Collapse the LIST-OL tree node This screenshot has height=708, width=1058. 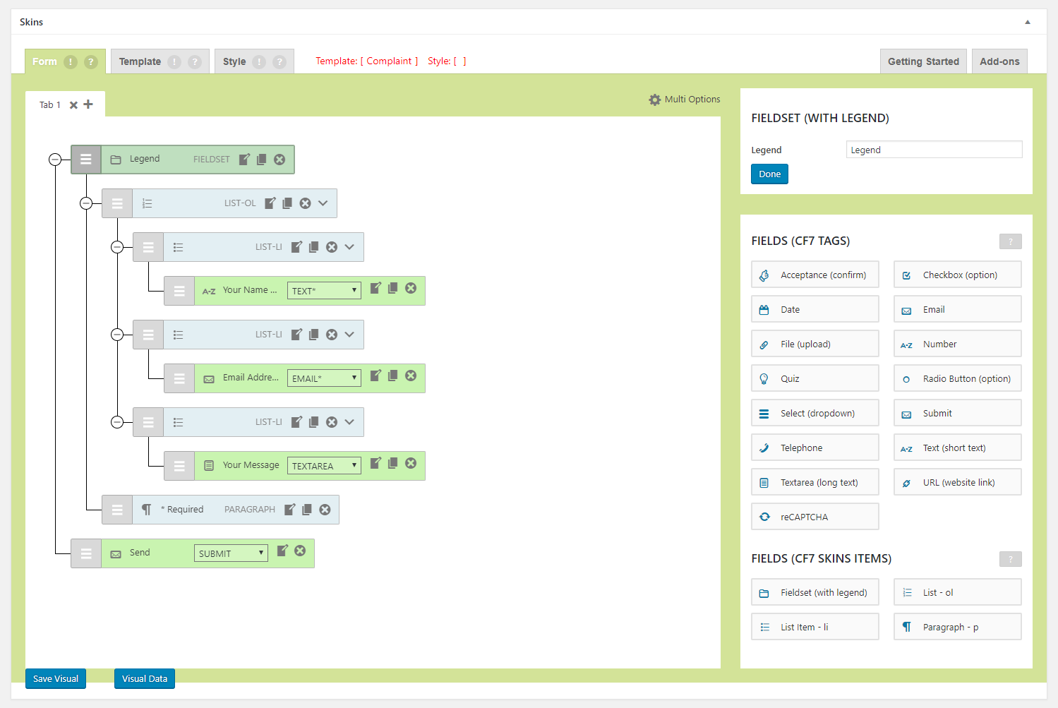(86, 203)
